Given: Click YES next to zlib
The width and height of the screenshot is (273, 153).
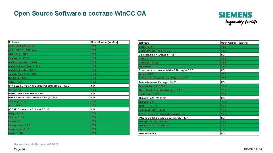Looking at the screenshot, I should pos(240,129).
